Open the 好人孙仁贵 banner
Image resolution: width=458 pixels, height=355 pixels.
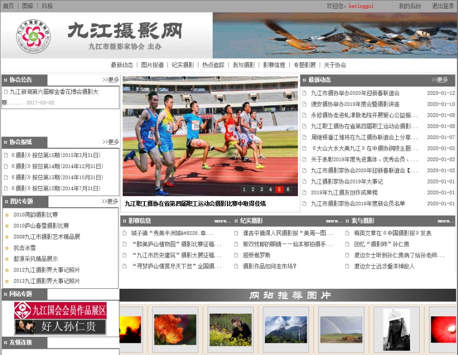click(60, 326)
